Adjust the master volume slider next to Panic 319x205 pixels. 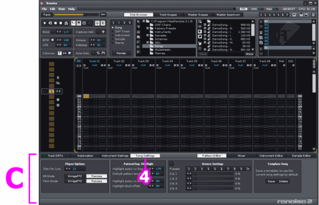[76, 15]
